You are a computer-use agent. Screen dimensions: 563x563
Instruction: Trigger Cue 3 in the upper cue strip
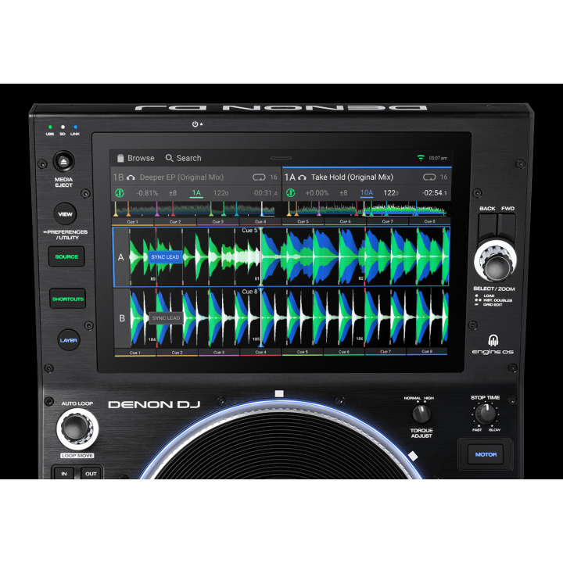click(218, 222)
